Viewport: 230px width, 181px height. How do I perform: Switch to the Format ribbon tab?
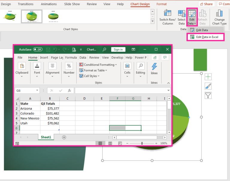click(x=161, y=4)
